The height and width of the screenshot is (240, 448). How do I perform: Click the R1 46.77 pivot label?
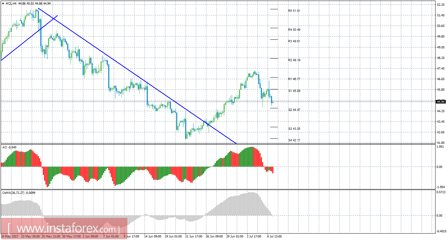(x=294, y=79)
